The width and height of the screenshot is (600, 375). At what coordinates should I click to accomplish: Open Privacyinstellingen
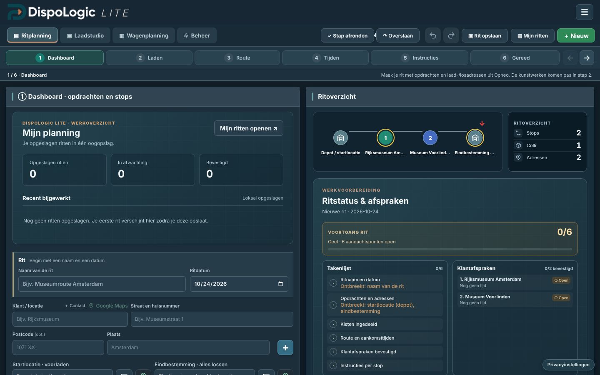coord(568,365)
